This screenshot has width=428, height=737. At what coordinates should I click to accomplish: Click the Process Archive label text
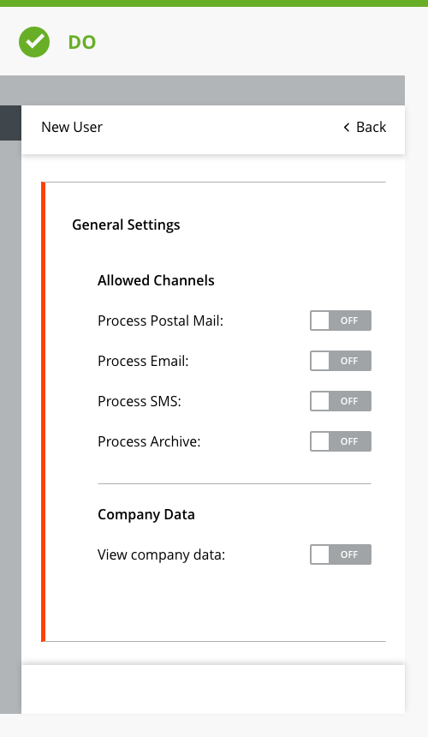[149, 441]
